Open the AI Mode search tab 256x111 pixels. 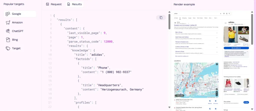click(x=176, y=18)
